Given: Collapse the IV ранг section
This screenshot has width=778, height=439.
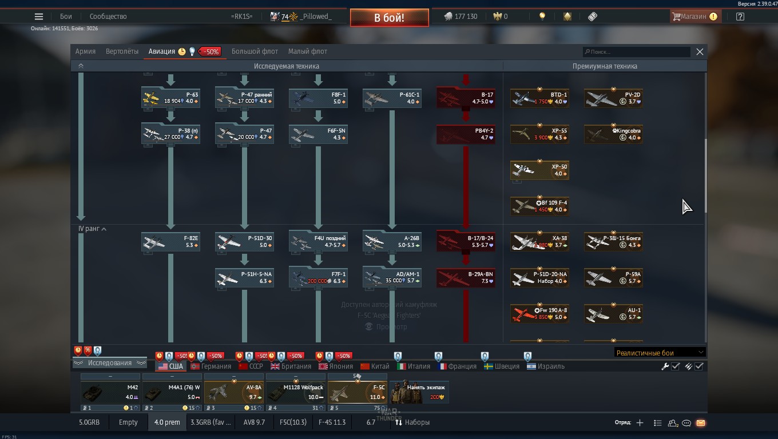Looking at the screenshot, I should tap(92, 229).
